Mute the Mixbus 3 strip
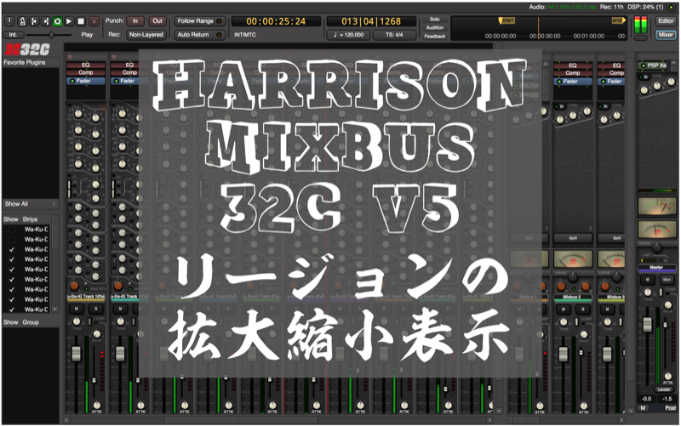The height and width of the screenshot is (426, 681). tap(607, 310)
